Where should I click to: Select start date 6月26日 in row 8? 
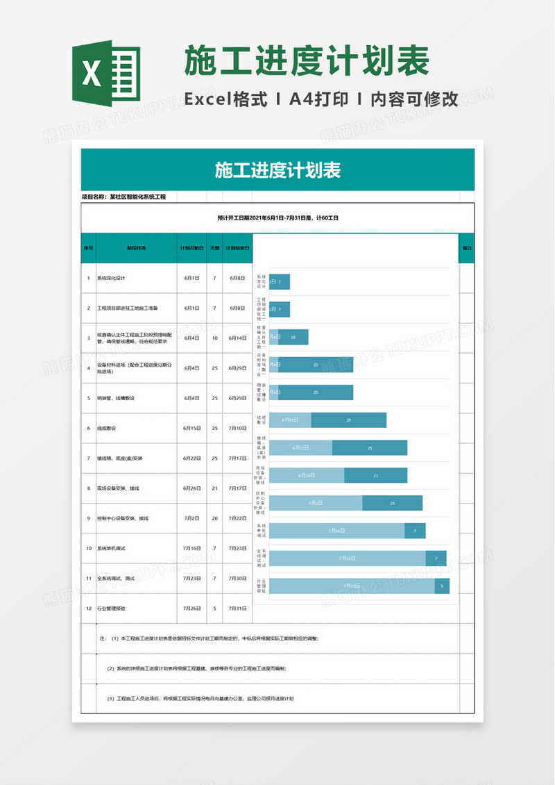tap(192, 488)
